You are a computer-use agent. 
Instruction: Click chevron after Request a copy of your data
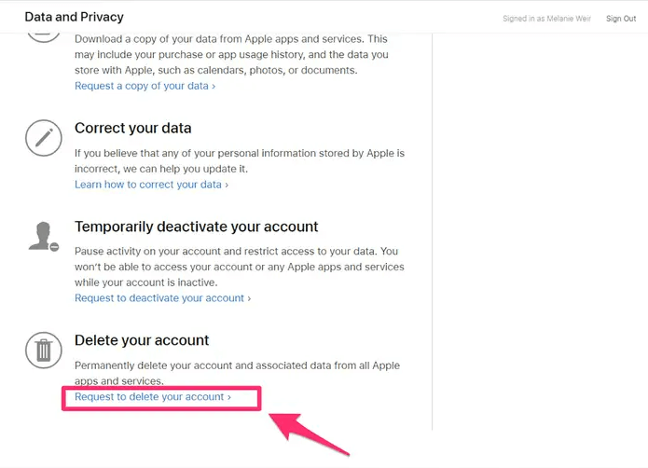(x=214, y=87)
